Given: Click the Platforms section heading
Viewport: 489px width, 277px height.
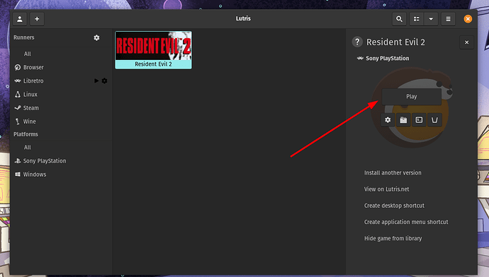Looking at the screenshot, I should tap(26, 134).
